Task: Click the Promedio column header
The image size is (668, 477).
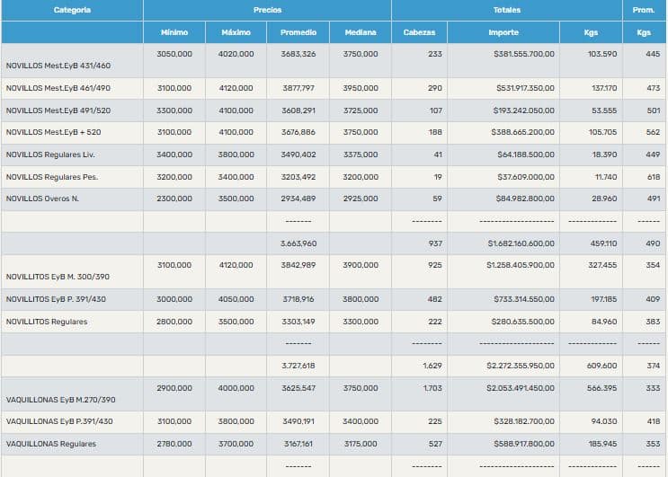Action: 298,32
